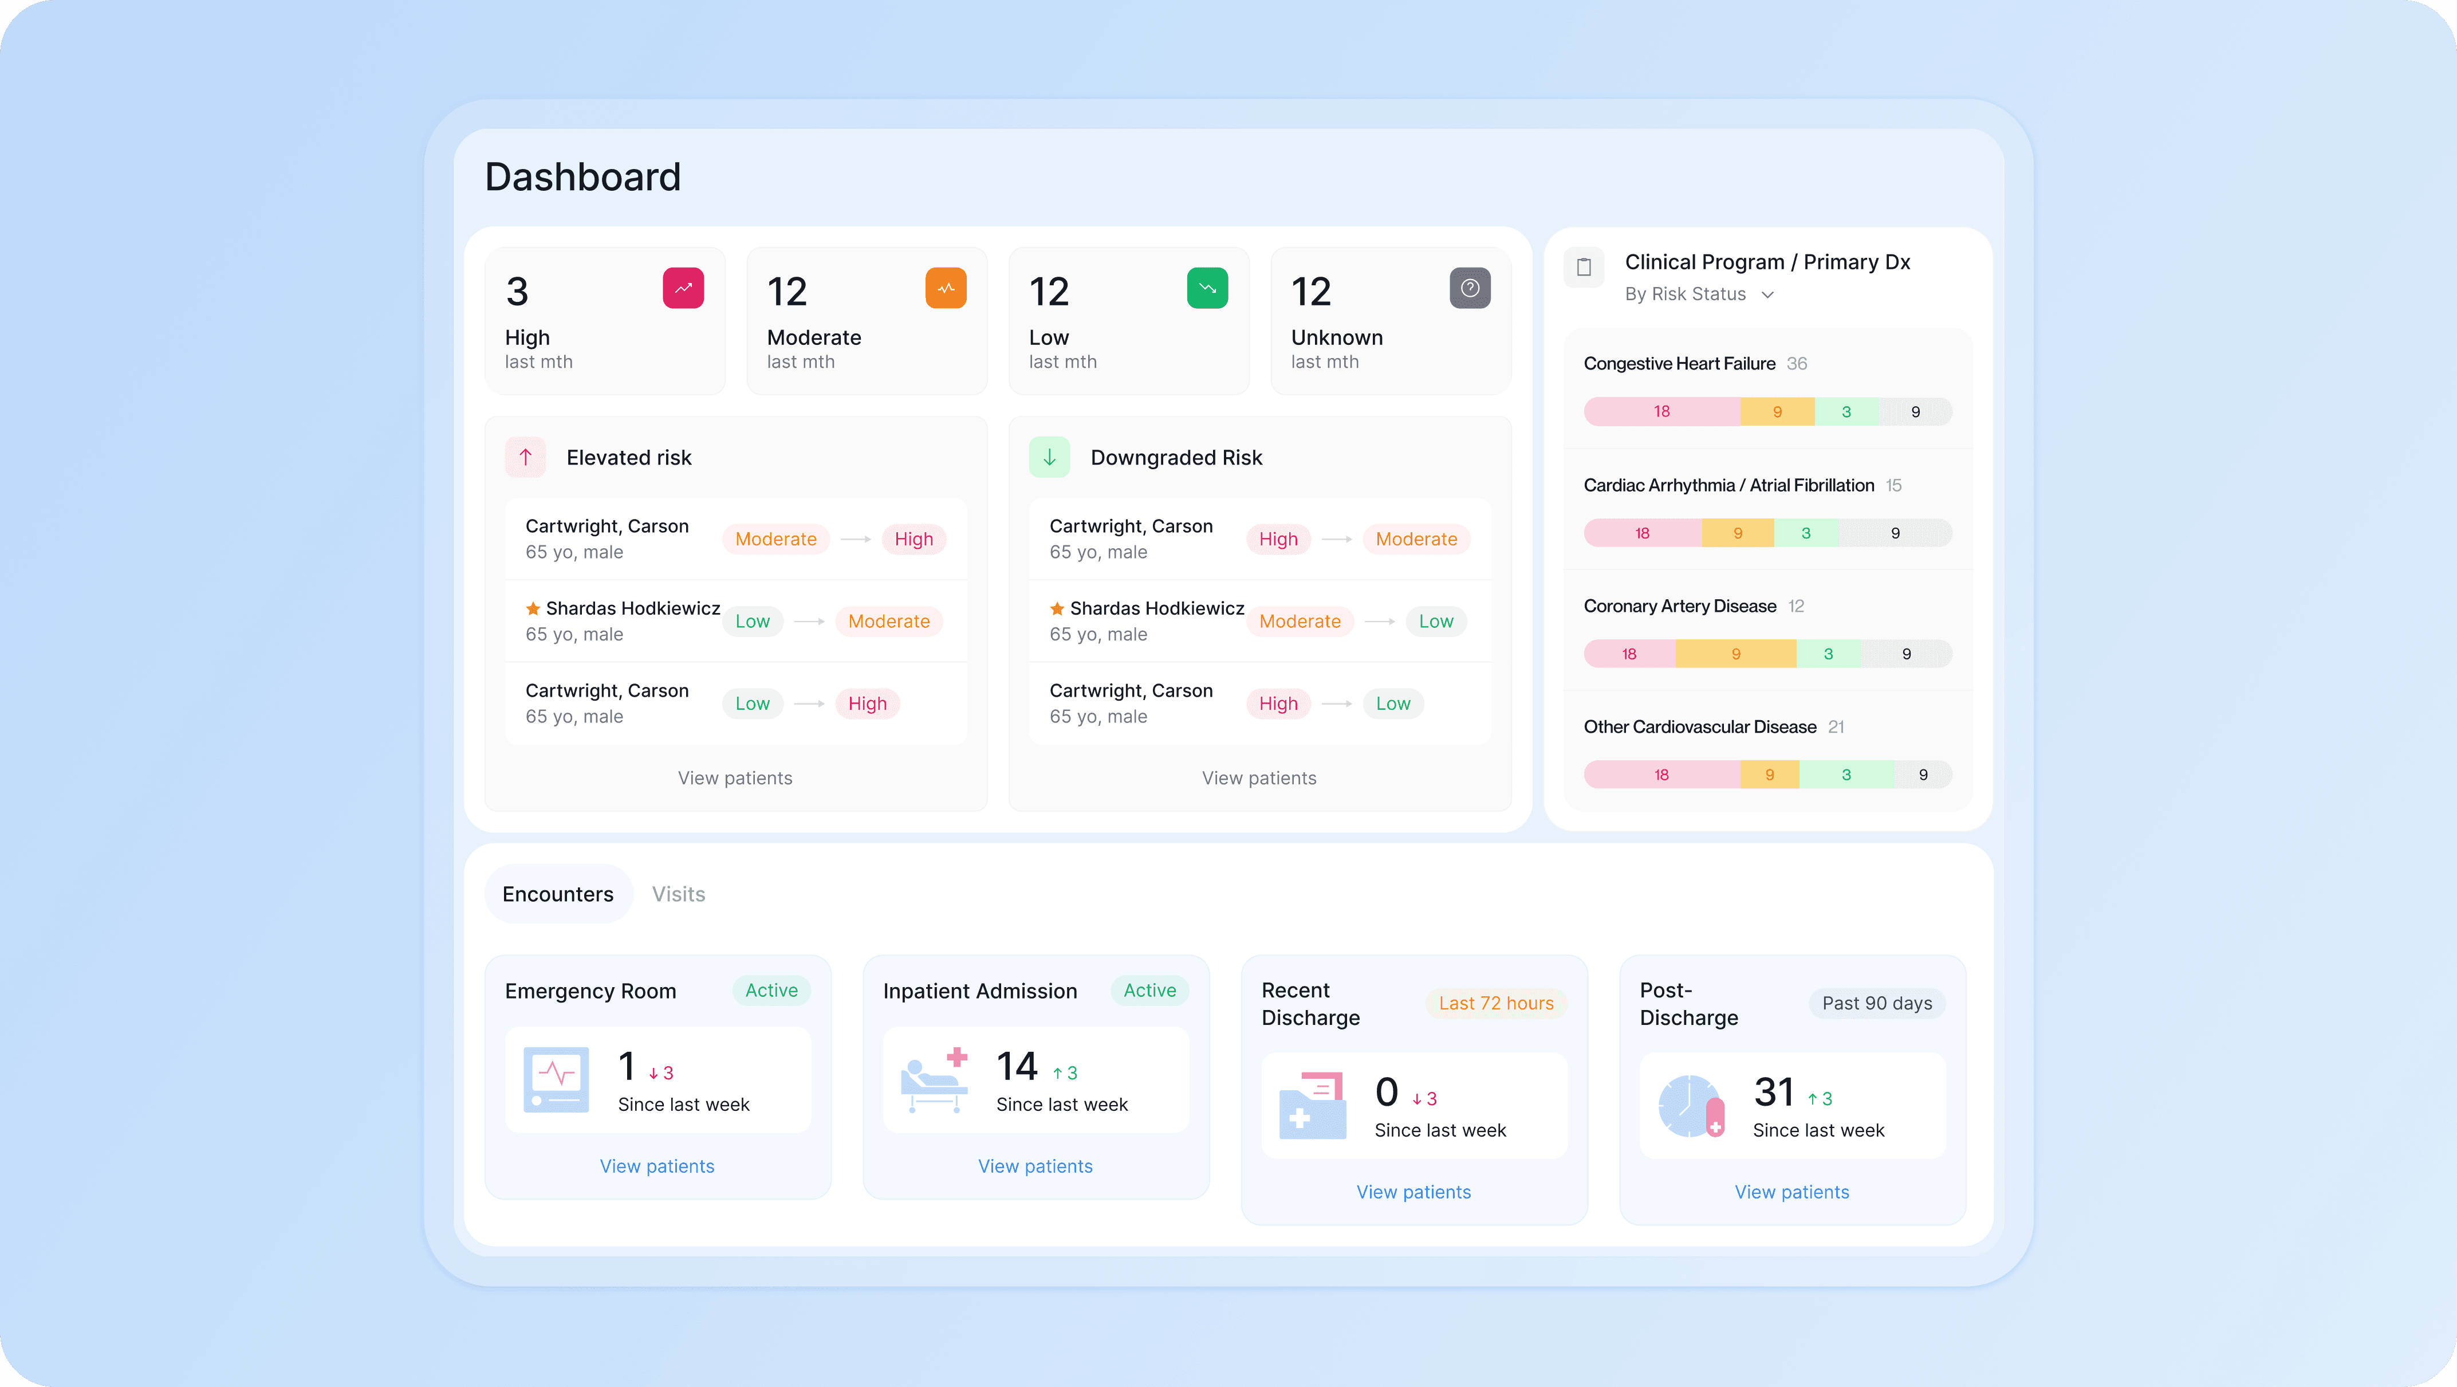Click the red up-arrow icon beside Elevated risk
The width and height of the screenshot is (2457, 1387).
coord(526,457)
